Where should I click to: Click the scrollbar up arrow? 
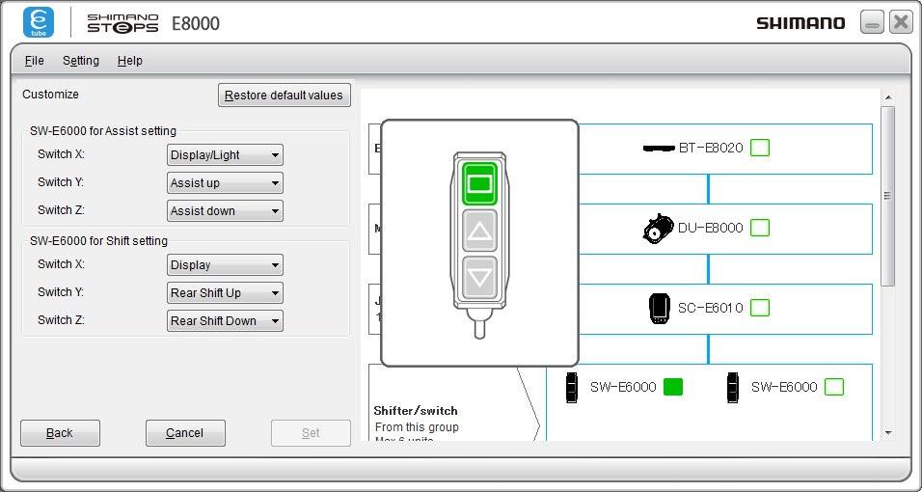888,97
